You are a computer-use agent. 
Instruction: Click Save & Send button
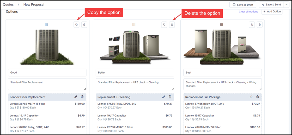271,5
